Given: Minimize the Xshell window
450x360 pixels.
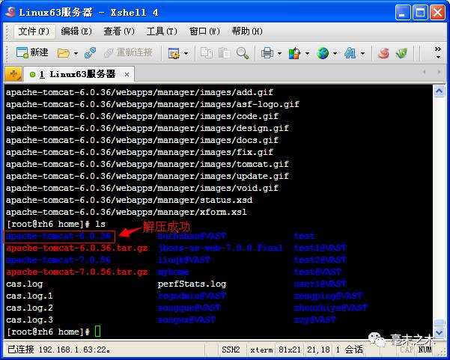Looking at the screenshot, I should [x=402, y=13].
